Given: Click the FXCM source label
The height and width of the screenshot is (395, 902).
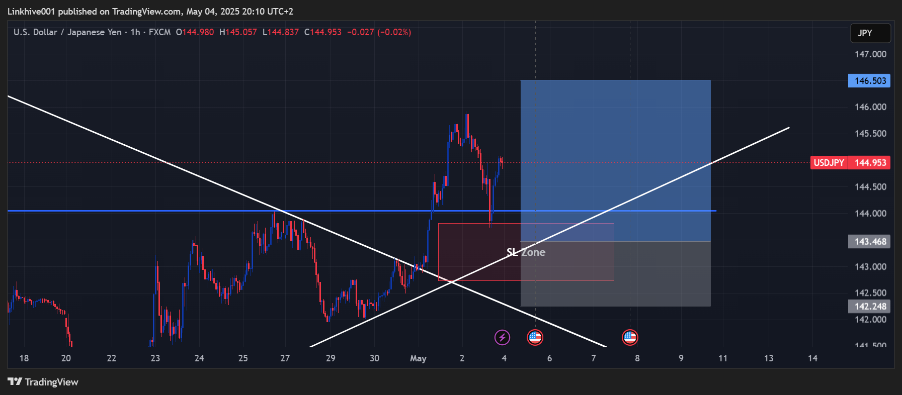Looking at the screenshot, I should [x=159, y=32].
